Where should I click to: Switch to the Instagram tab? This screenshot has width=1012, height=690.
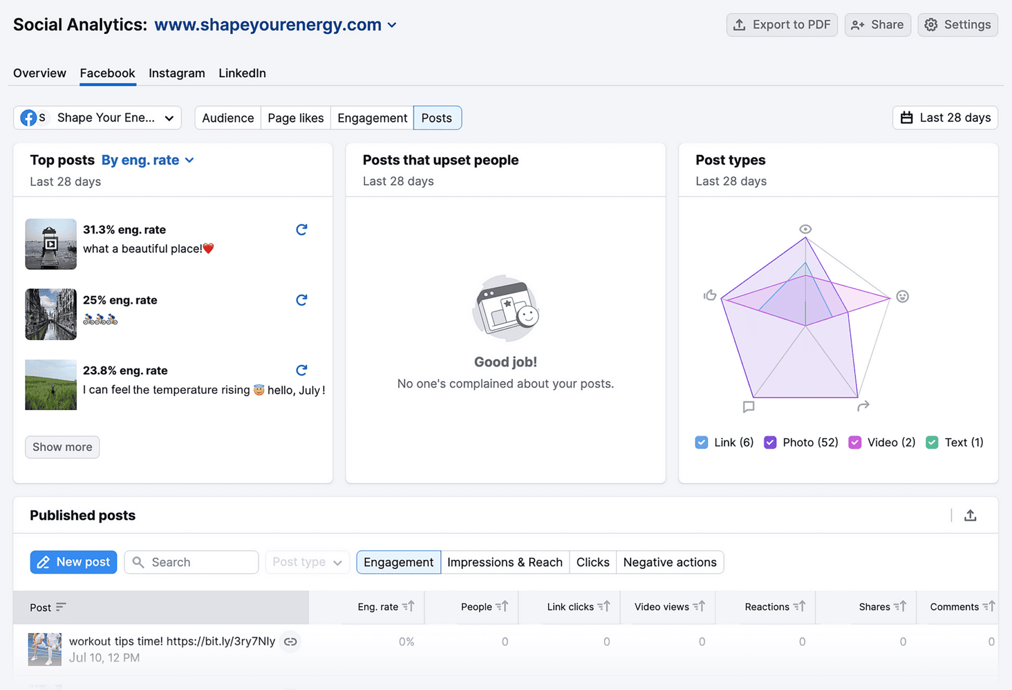click(x=177, y=73)
